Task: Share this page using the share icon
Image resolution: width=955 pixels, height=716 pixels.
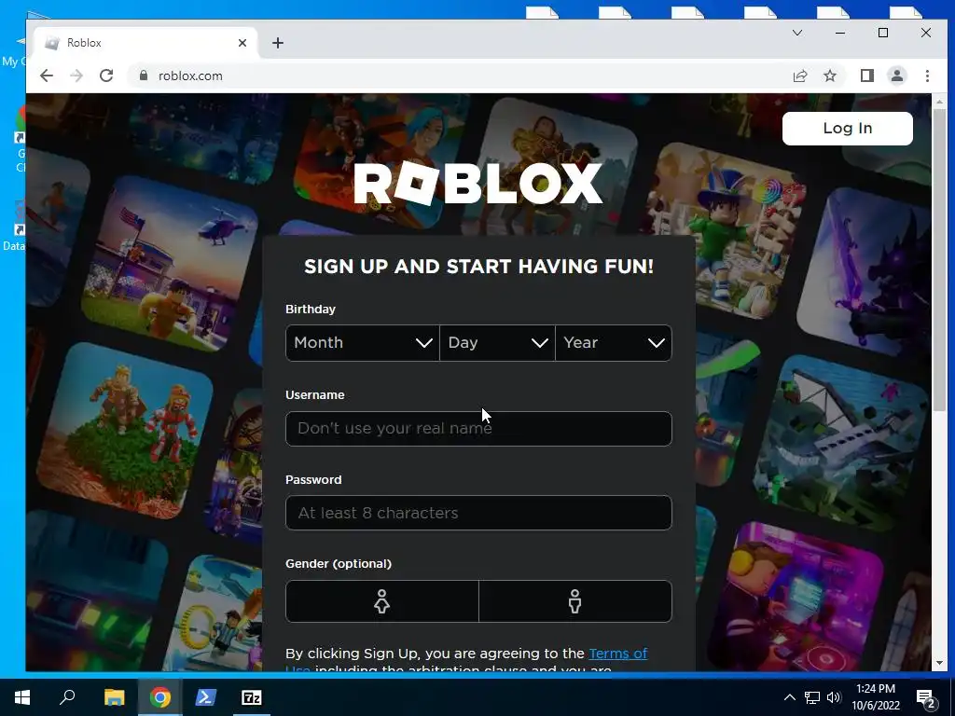Action: point(799,76)
